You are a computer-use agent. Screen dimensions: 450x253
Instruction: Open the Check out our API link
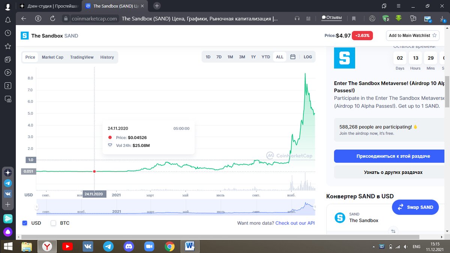(x=295, y=223)
